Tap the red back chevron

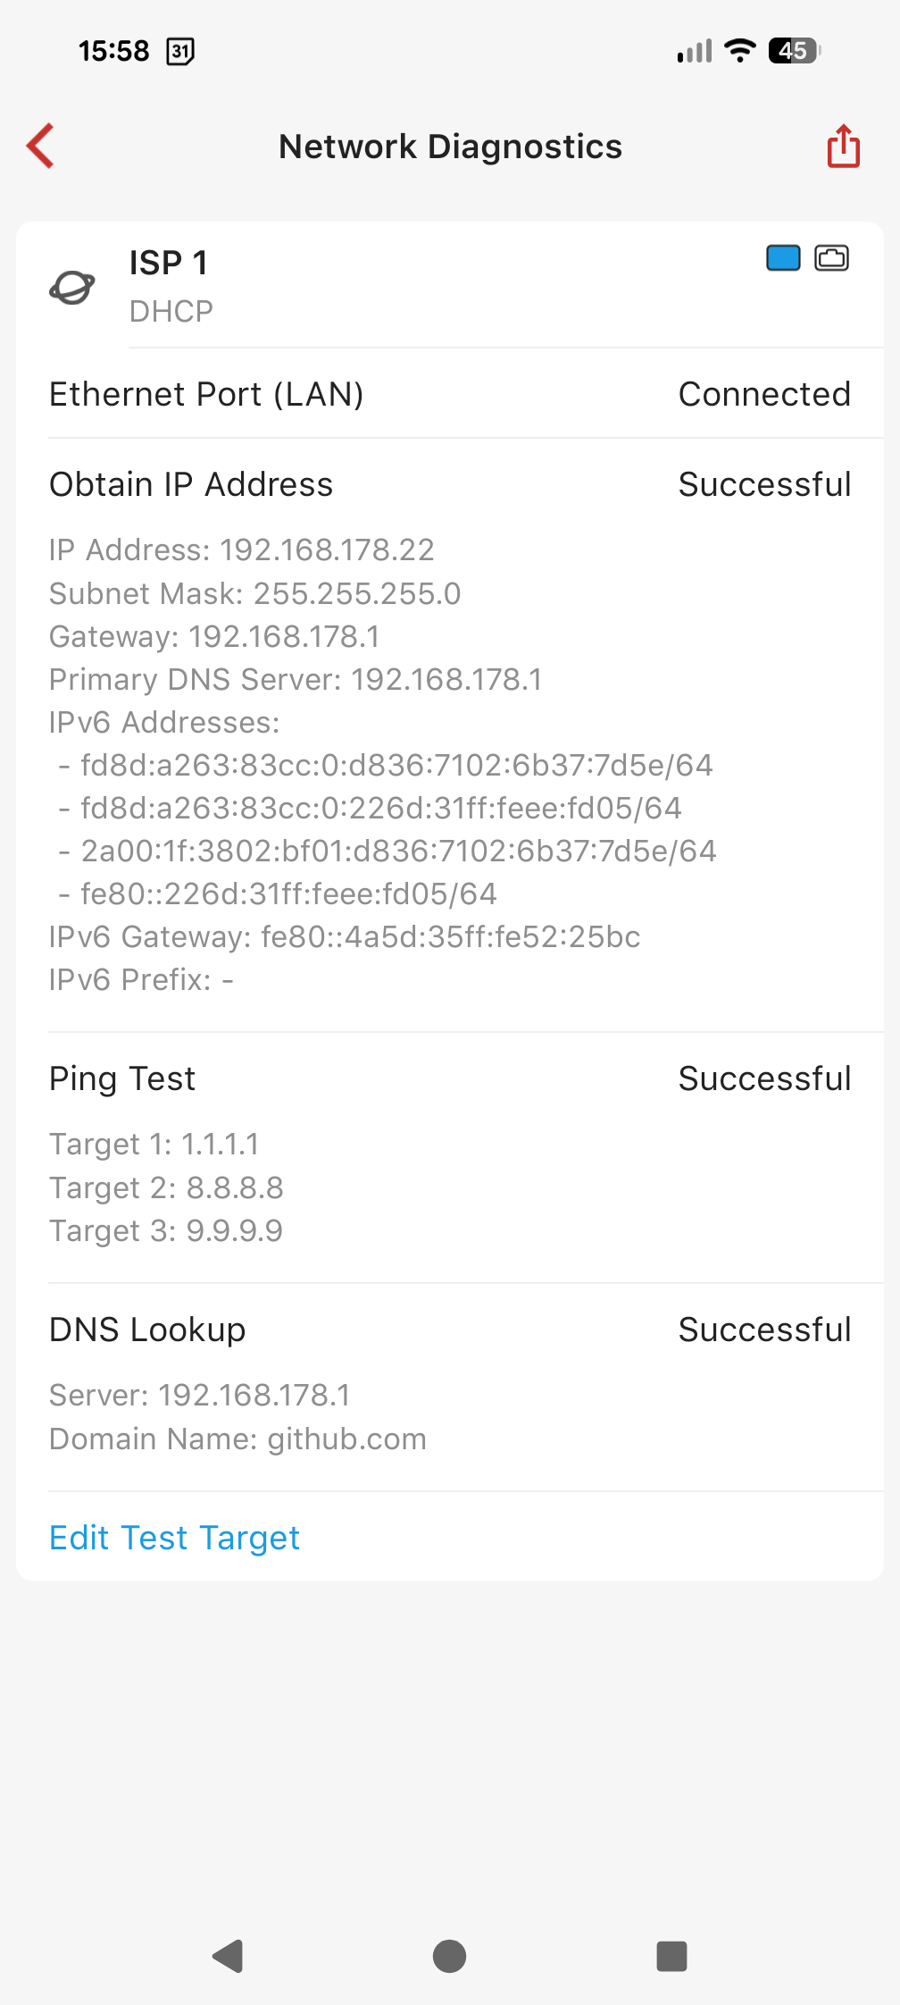tap(41, 146)
